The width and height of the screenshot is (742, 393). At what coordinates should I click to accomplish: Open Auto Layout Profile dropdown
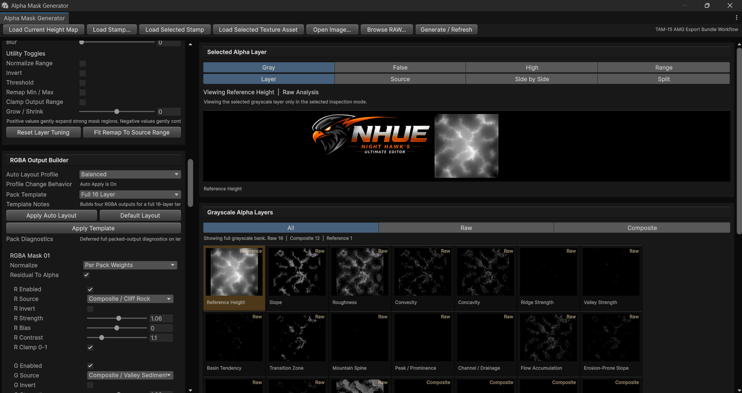click(x=130, y=174)
